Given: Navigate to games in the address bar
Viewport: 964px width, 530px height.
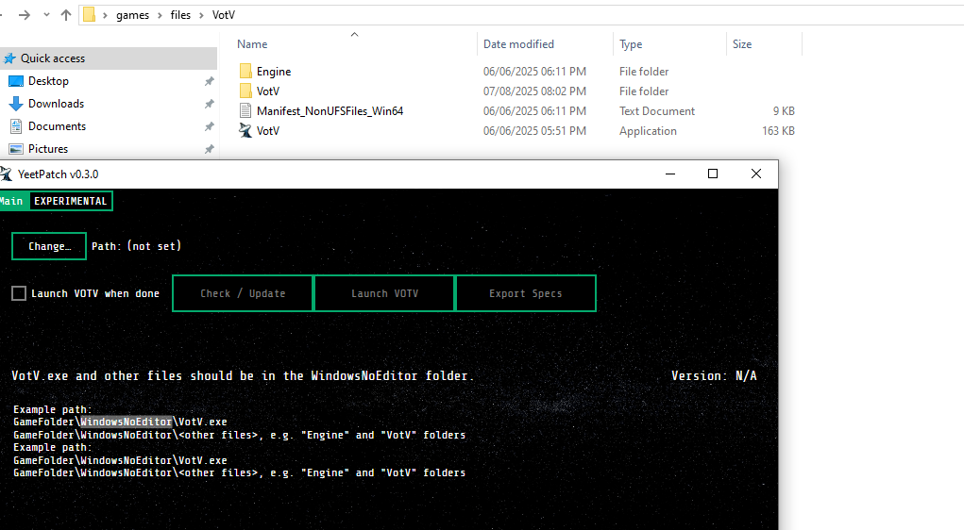Looking at the screenshot, I should coord(133,15).
